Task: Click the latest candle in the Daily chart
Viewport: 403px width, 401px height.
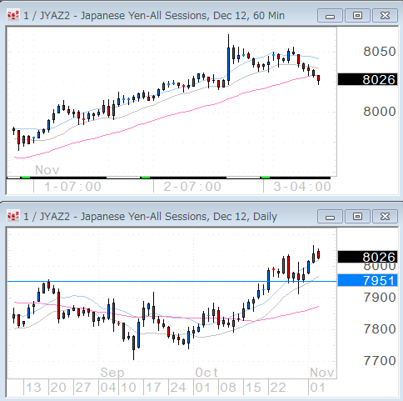Action: click(318, 254)
